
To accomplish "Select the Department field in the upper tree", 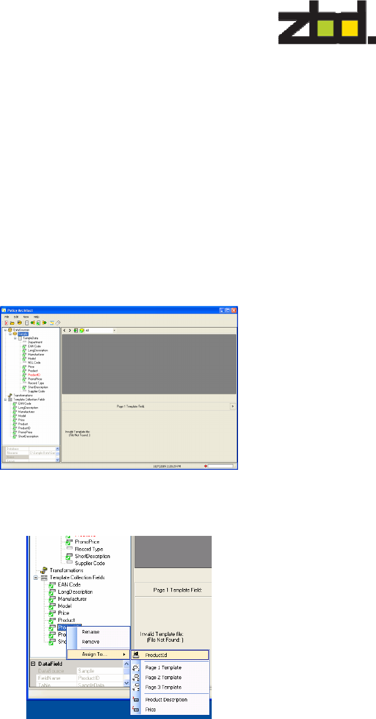I will (35, 342).
